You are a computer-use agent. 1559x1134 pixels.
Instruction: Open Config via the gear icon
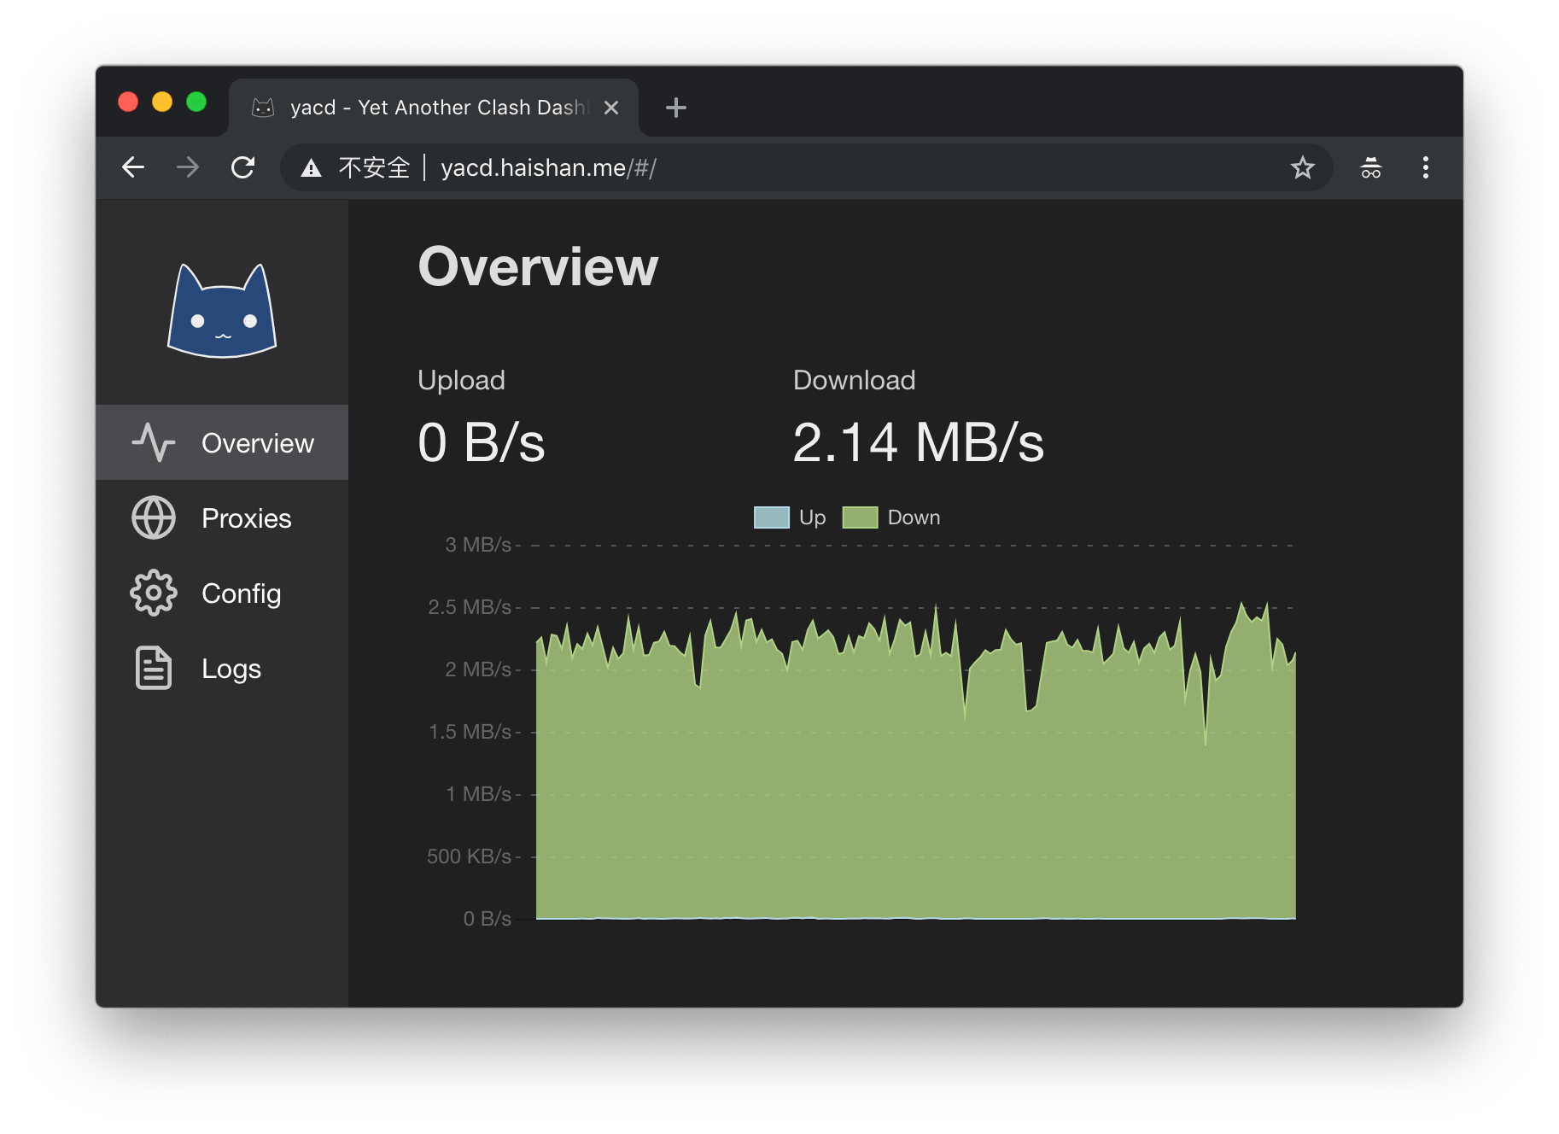tap(154, 593)
